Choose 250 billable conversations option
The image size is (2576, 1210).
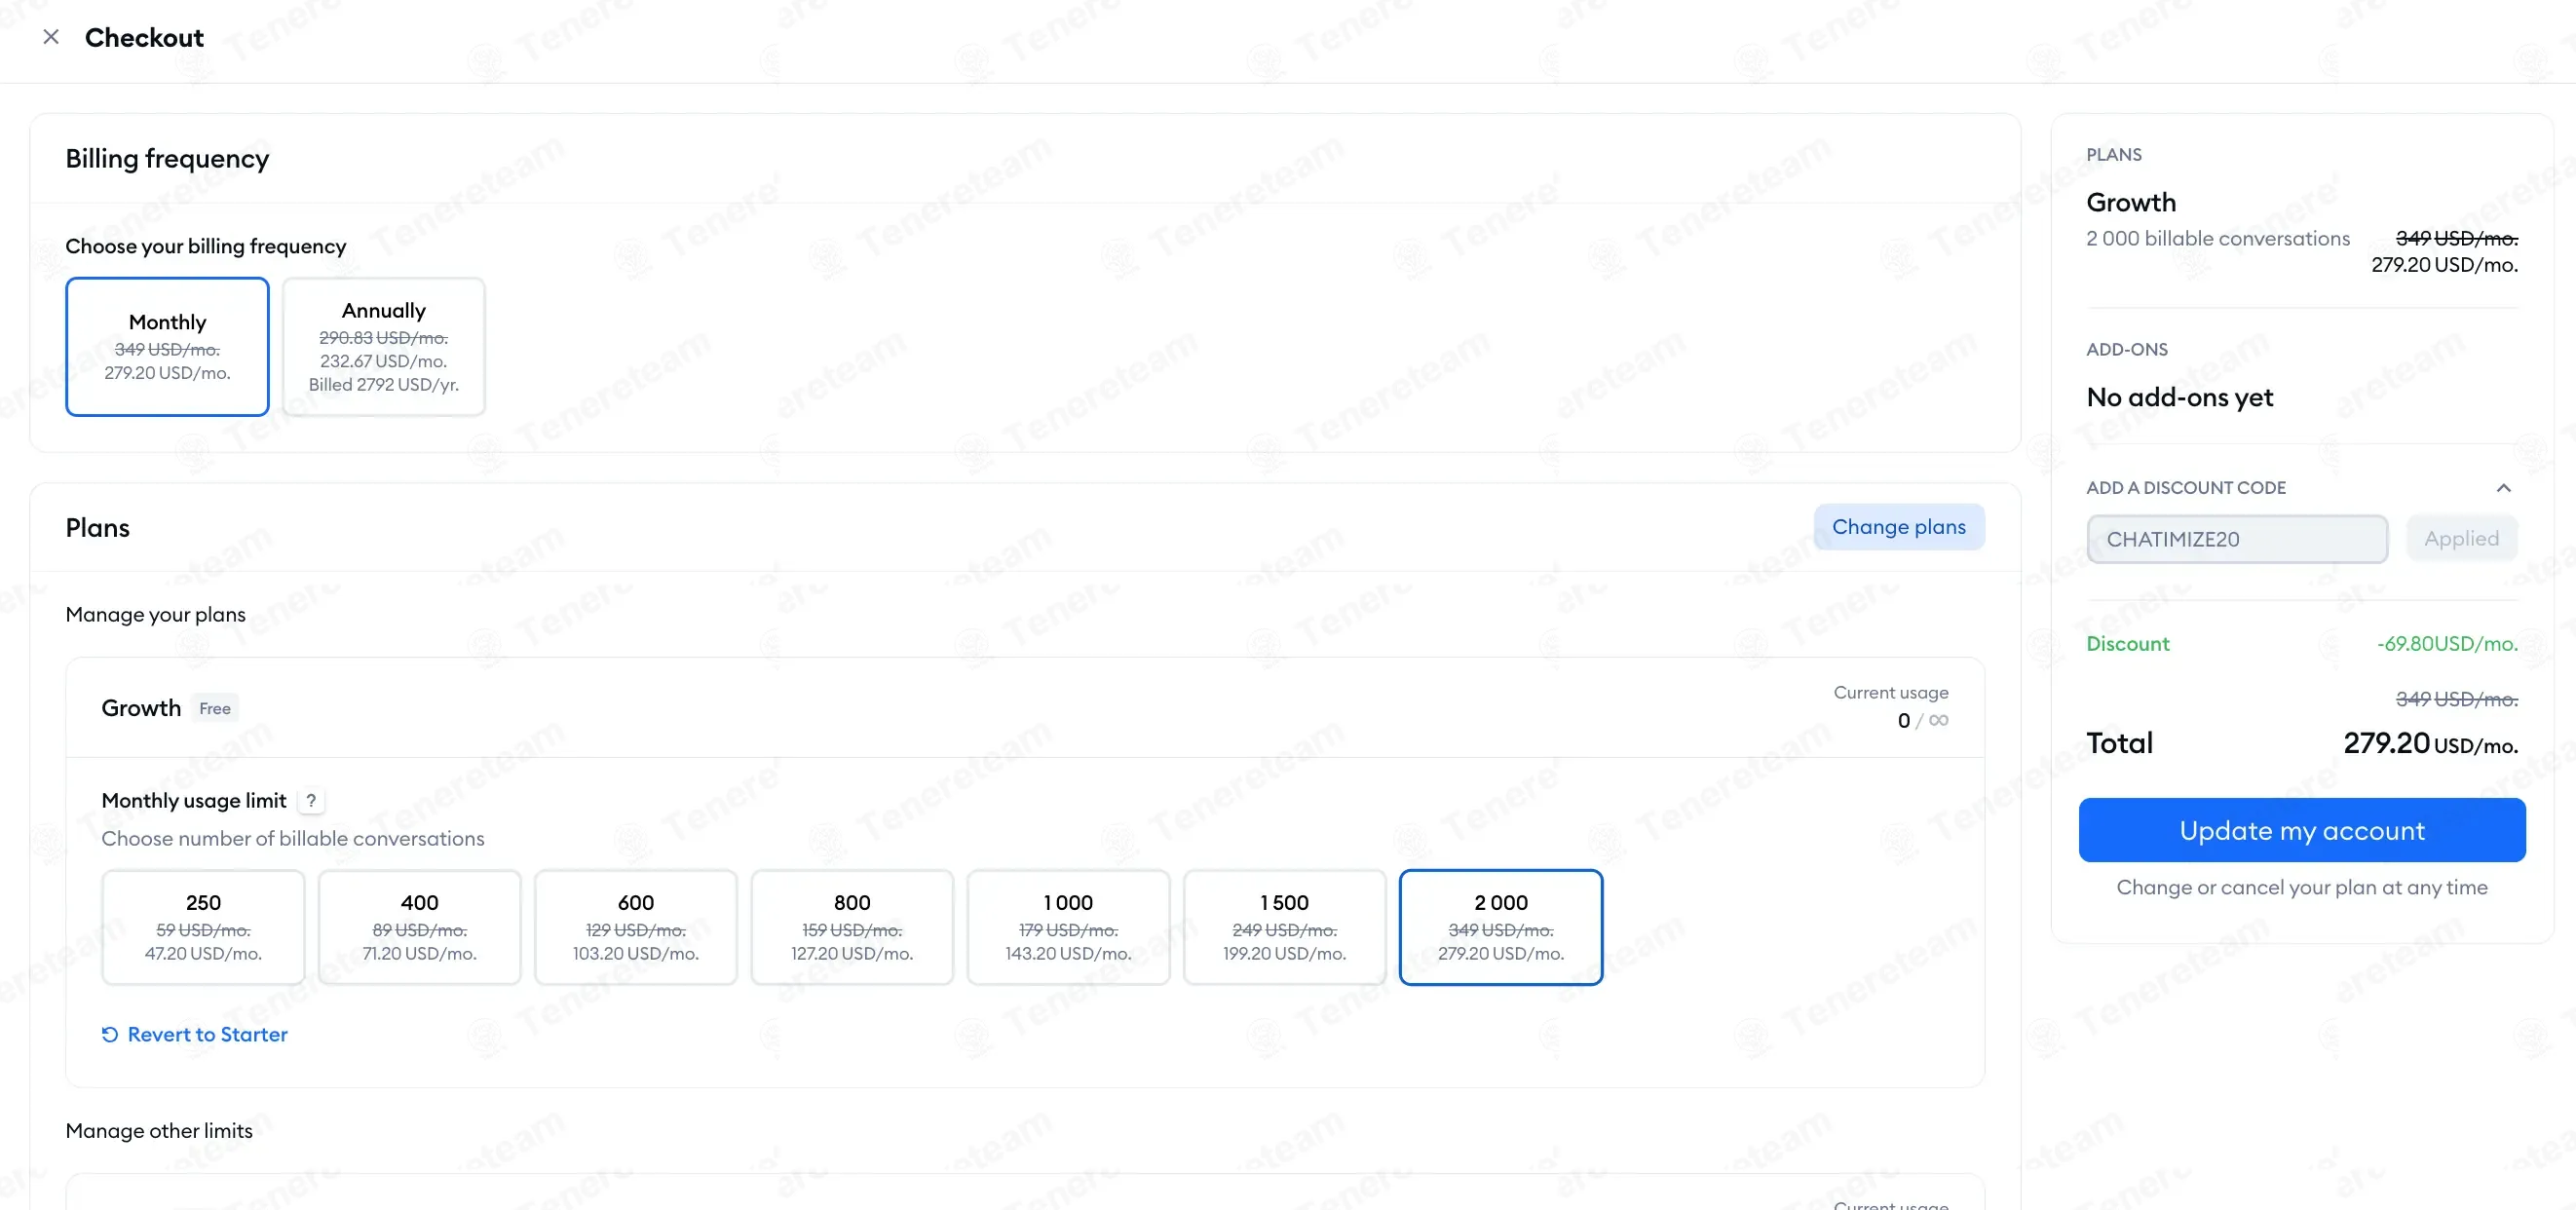click(203, 927)
